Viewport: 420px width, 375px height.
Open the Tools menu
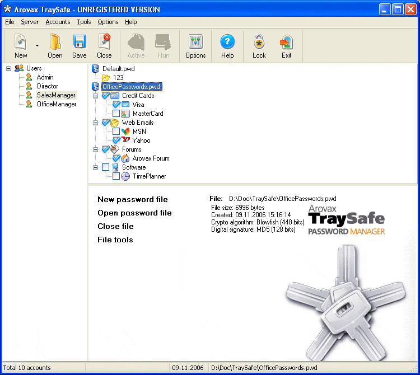click(x=84, y=22)
